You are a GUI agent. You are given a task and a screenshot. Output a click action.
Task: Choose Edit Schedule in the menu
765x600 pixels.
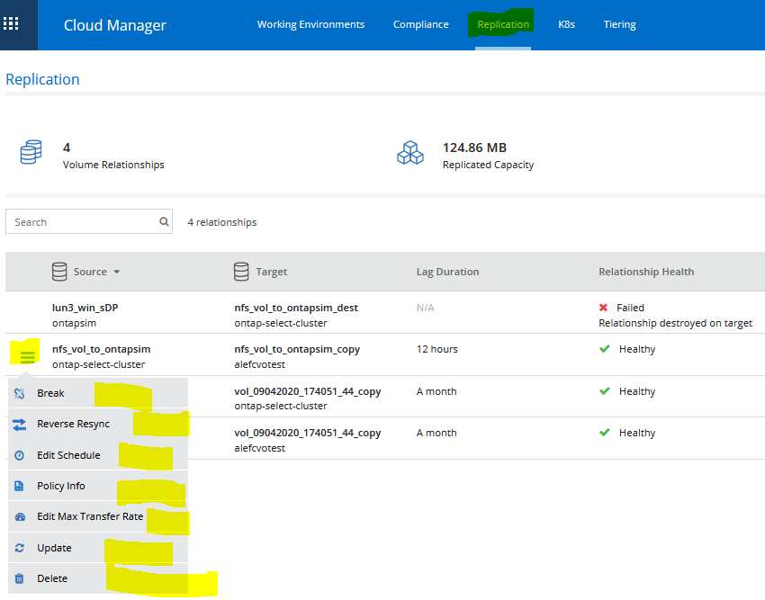pyautogui.click(x=98, y=455)
